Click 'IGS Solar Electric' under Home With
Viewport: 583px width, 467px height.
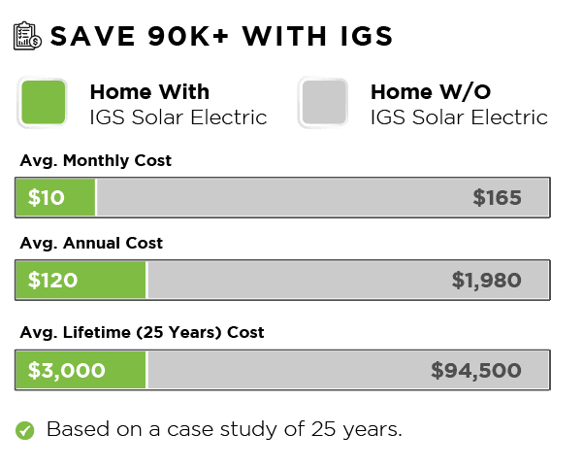178,117
